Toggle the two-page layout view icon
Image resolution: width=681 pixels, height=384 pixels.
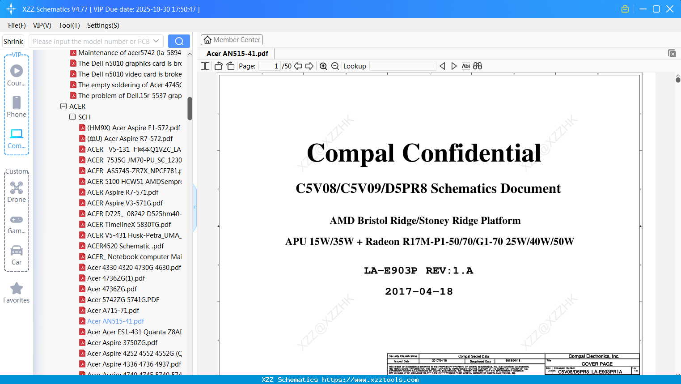(205, 66)
